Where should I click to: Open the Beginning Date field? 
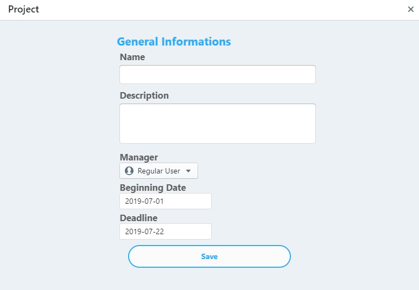[165, 201]
